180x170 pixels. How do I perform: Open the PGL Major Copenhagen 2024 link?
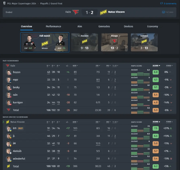[21, 3]
